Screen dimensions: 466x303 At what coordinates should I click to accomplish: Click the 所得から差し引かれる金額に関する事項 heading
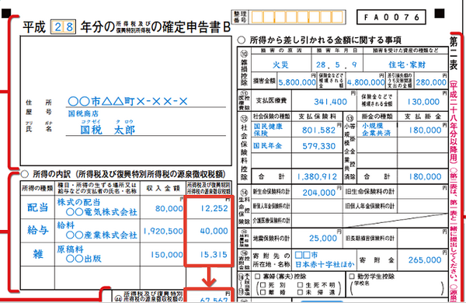tap(325, 40)
